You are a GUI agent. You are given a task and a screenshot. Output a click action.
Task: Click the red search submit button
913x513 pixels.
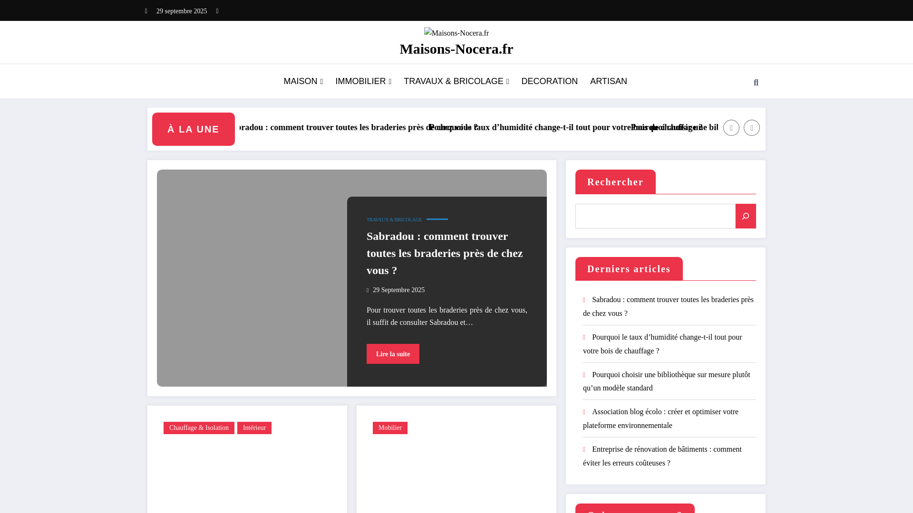tap(745, 216)
